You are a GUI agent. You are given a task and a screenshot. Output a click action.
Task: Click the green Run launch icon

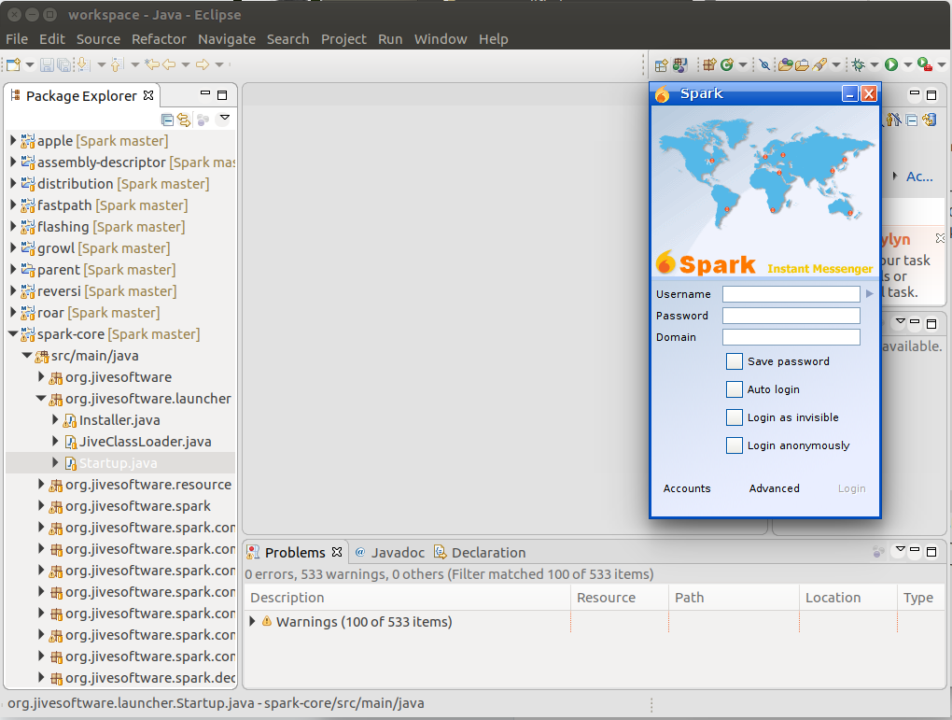pos(890,64)
